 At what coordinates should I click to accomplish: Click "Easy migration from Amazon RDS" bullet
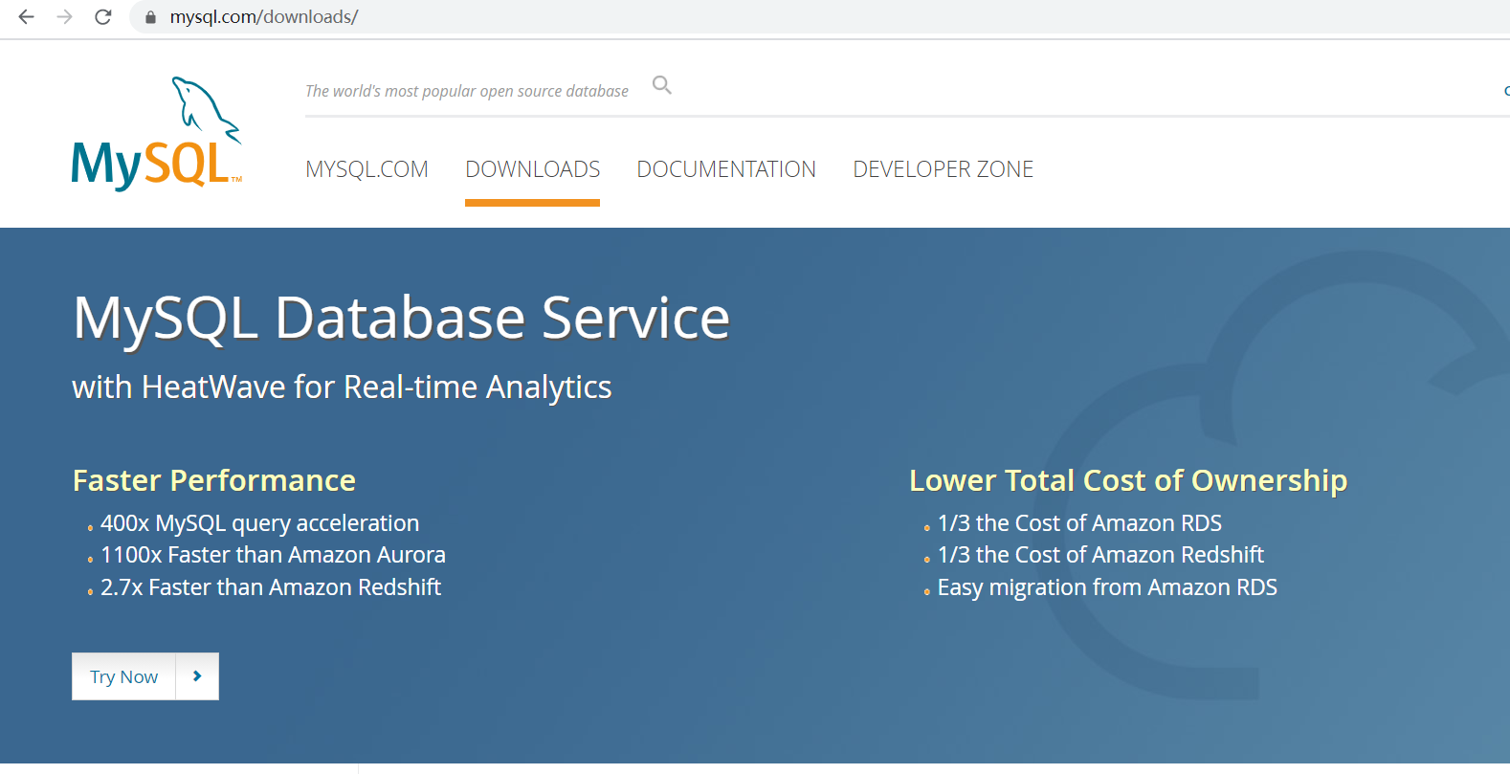coord(1107,587)
